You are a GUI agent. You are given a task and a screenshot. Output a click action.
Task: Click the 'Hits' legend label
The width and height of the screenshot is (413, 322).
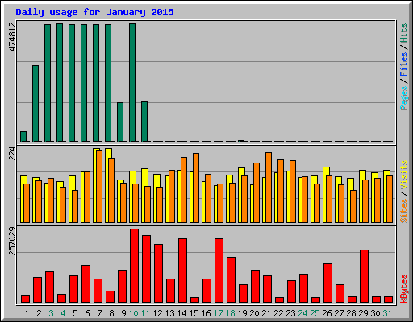403,33
